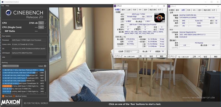Switch to the 缓存 tab in the right CPU-Z window
Viewport: 221px width, 107px height.
[x=177, y=10]
